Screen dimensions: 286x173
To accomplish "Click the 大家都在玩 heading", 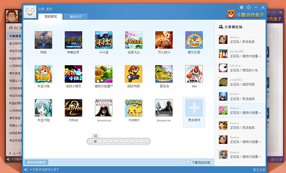I will coord(233,27).
